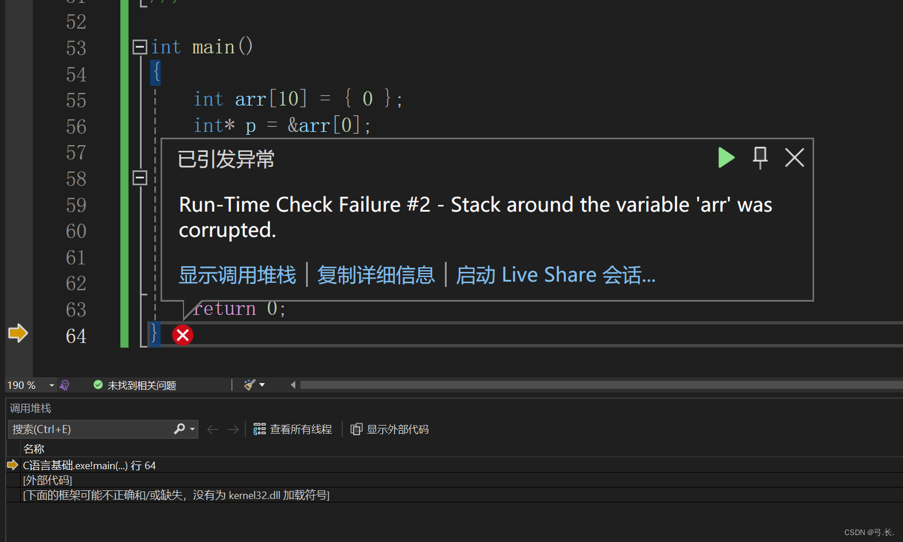Click 查看所有线程 button
Image resolution: width=903 pixels, height=542 pixels.
pos(293,429)
